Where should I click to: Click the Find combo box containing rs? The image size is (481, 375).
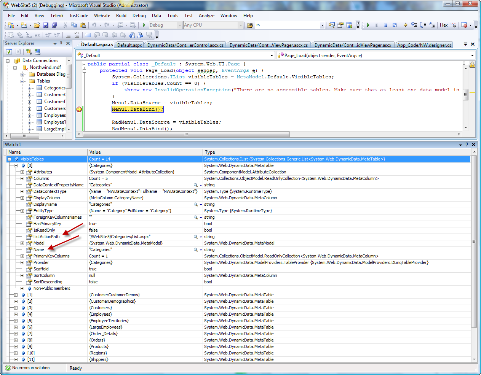(x=290, y=25)
